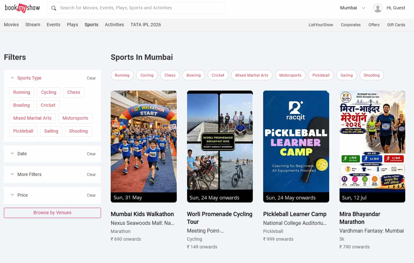Click Mira Bhayandar Marathon title
The image size is (414, 263).
[x=360, y=218]
